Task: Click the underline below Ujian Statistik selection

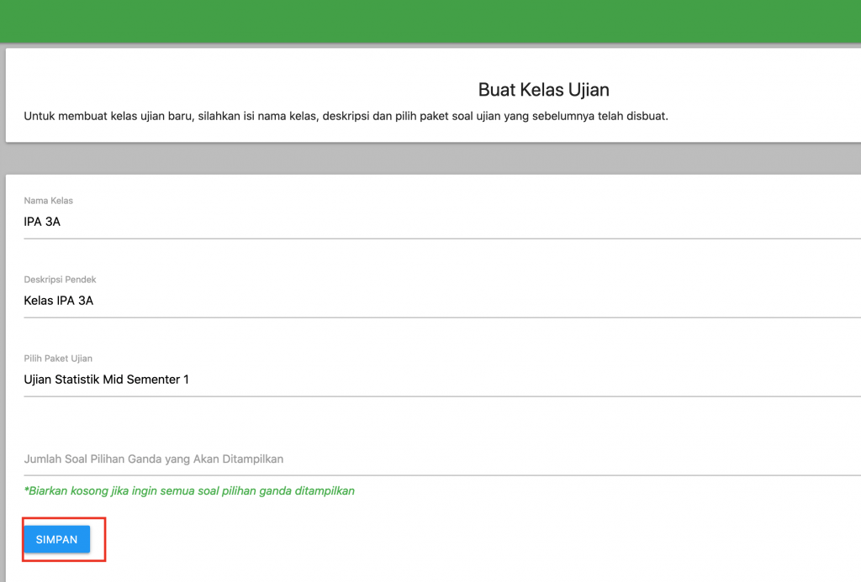Action: 420,396
